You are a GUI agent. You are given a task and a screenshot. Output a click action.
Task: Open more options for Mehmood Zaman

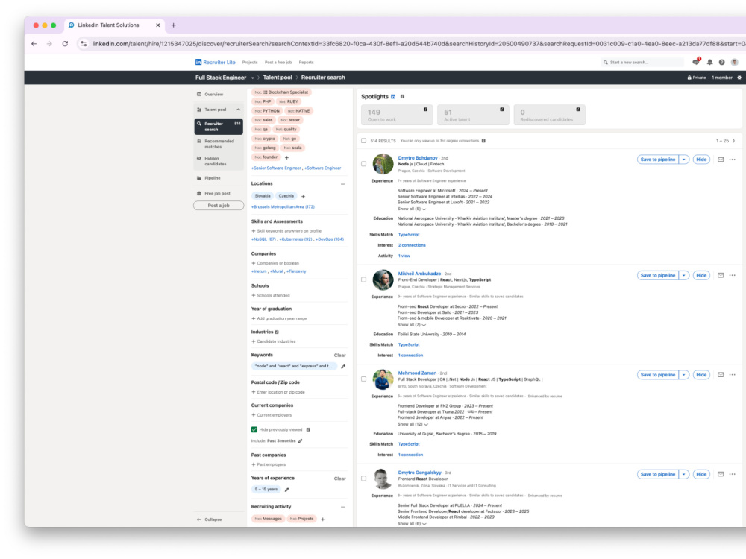click(x=733, y=375)
